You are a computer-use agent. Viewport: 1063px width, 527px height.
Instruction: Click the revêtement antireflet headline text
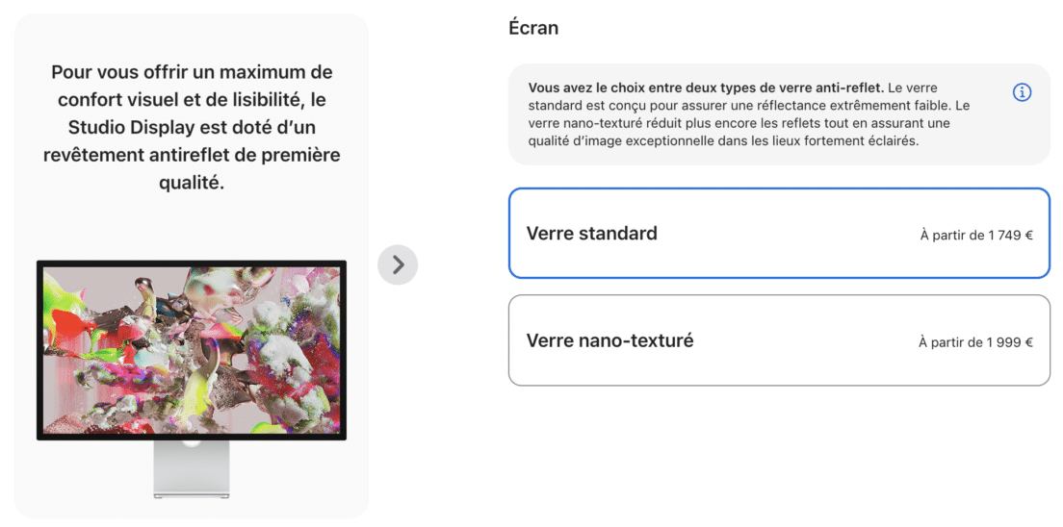192,127
